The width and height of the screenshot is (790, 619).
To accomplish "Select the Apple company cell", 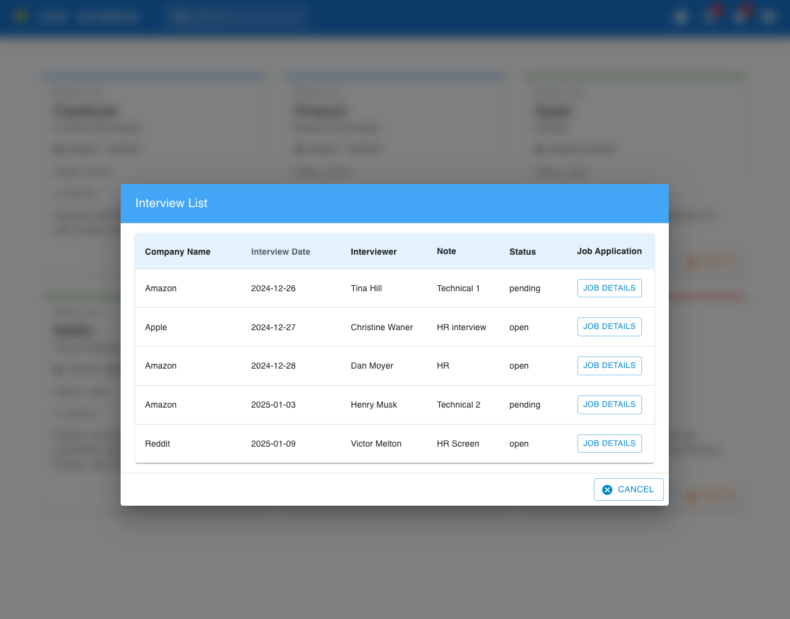I will coord(156,327).
